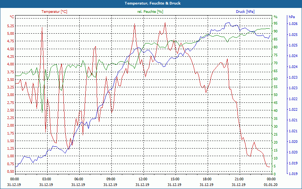302x189 pixels.
Task: Click the '20' humidity axis value
Action: click(276, 143)
